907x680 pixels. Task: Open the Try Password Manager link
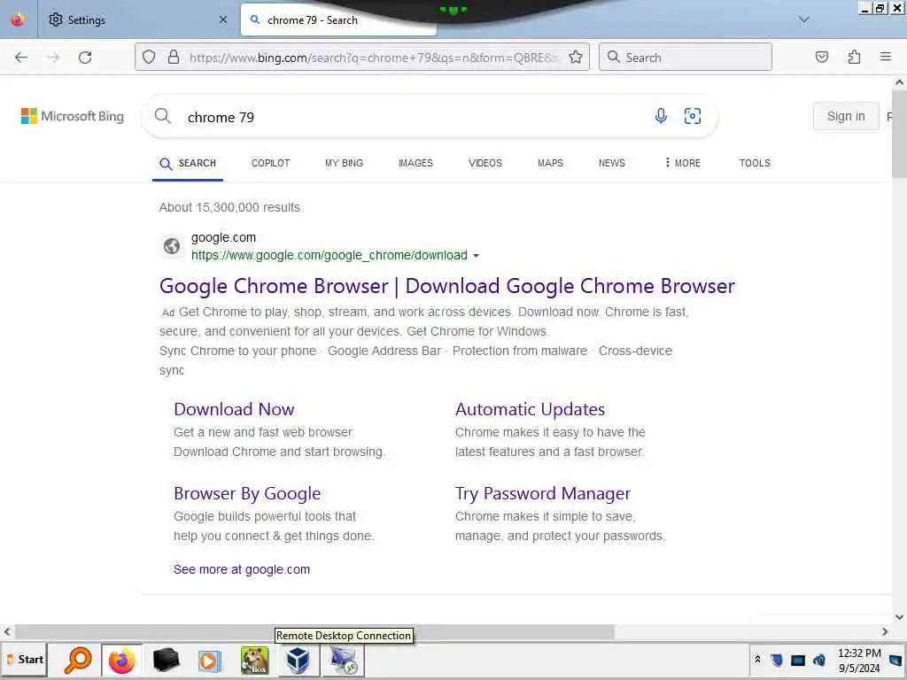(543, 494)
